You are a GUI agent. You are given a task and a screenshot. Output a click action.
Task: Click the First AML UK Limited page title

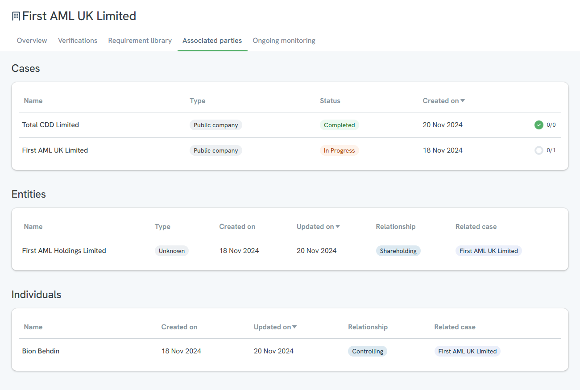coord(79,16)
